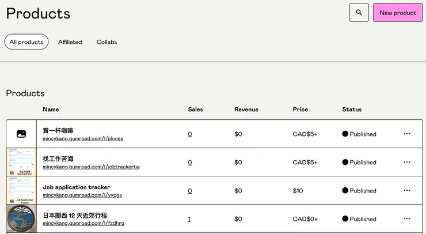This screenshot has height=234, width=426.
Task: Click the Job application tracker product name
Action: pos(76,187)
